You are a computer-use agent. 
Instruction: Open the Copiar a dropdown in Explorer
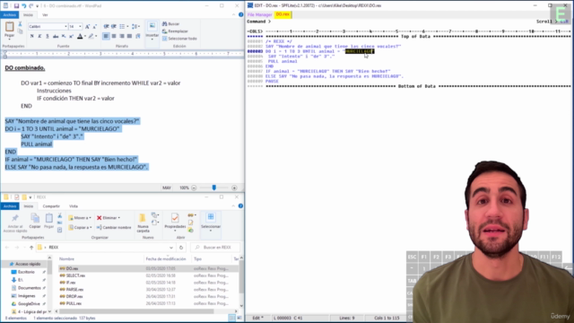click(x=80, y=227)
